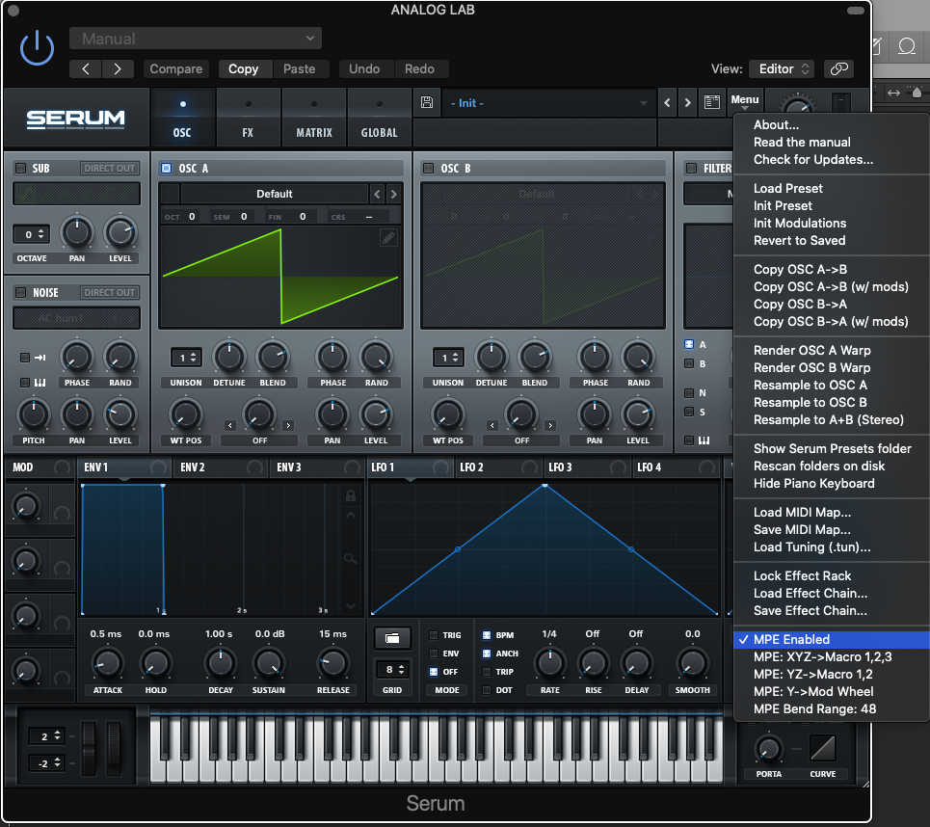
Task: Toggle the OSC B enable checkbox
Action: pyautogui.click(x=428, y=169)
